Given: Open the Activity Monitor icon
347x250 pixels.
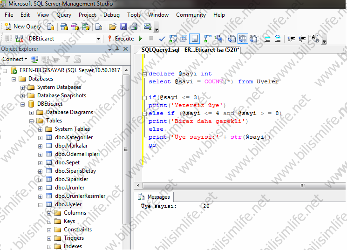Looking at the screenshot, I should coord(147,27).
